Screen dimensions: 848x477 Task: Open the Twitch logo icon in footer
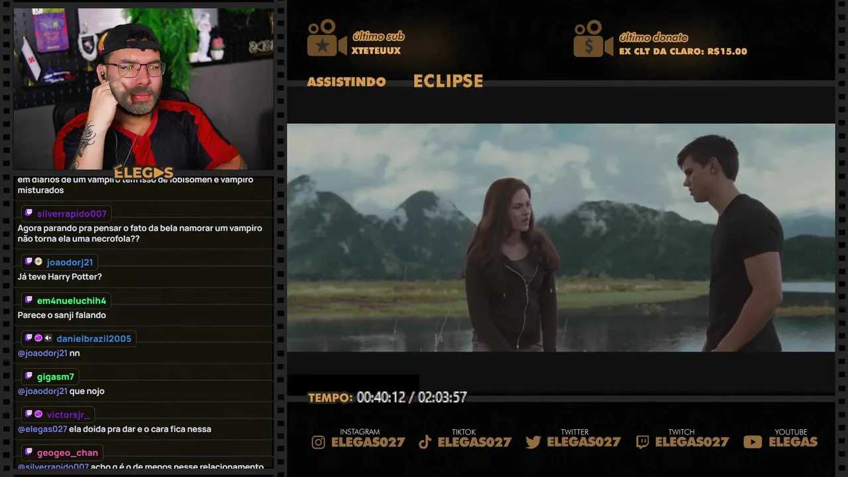pyautogui.click(x=642, y=442)
